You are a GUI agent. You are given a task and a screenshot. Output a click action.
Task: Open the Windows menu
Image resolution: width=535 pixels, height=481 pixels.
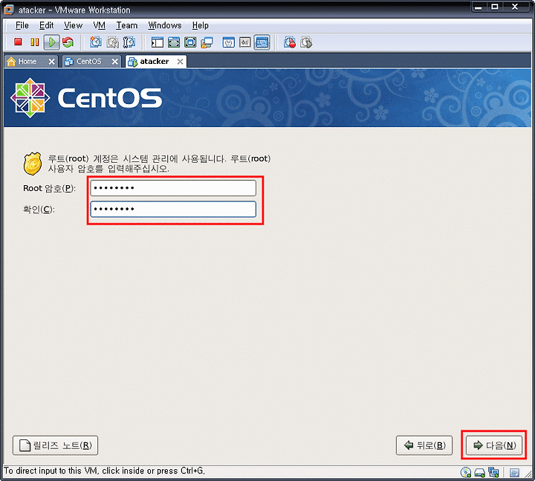coord(165,25)
